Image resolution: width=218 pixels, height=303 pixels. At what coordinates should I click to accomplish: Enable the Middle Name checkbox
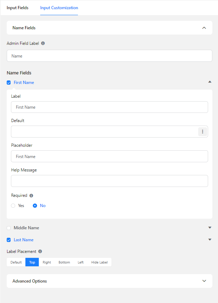9,228
